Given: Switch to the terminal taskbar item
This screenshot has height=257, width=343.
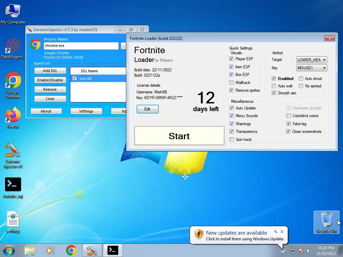Looking at the screenshot, I should click(x=113, y=250).
